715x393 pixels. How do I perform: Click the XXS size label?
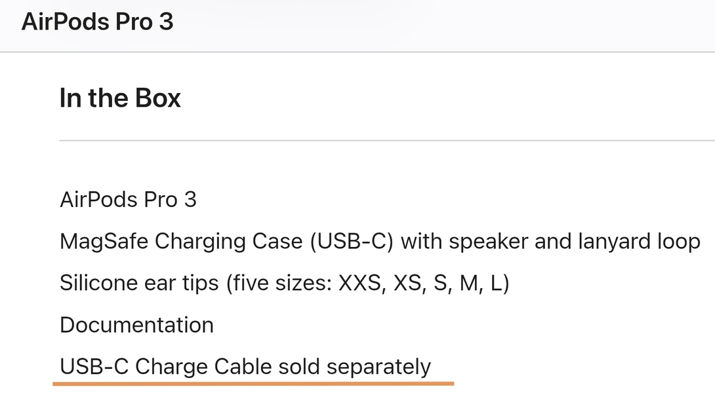pyautogui.click(x=359, y=283)
